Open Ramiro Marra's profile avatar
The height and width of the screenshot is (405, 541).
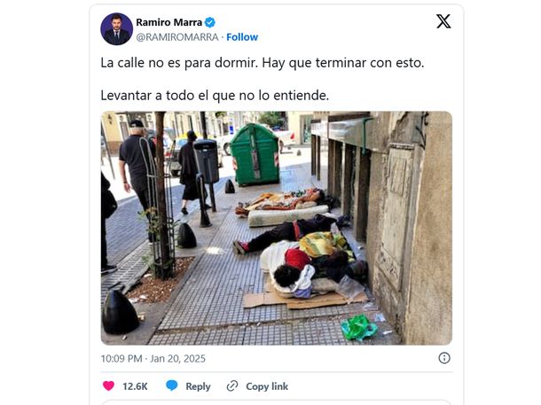(116, 29)
